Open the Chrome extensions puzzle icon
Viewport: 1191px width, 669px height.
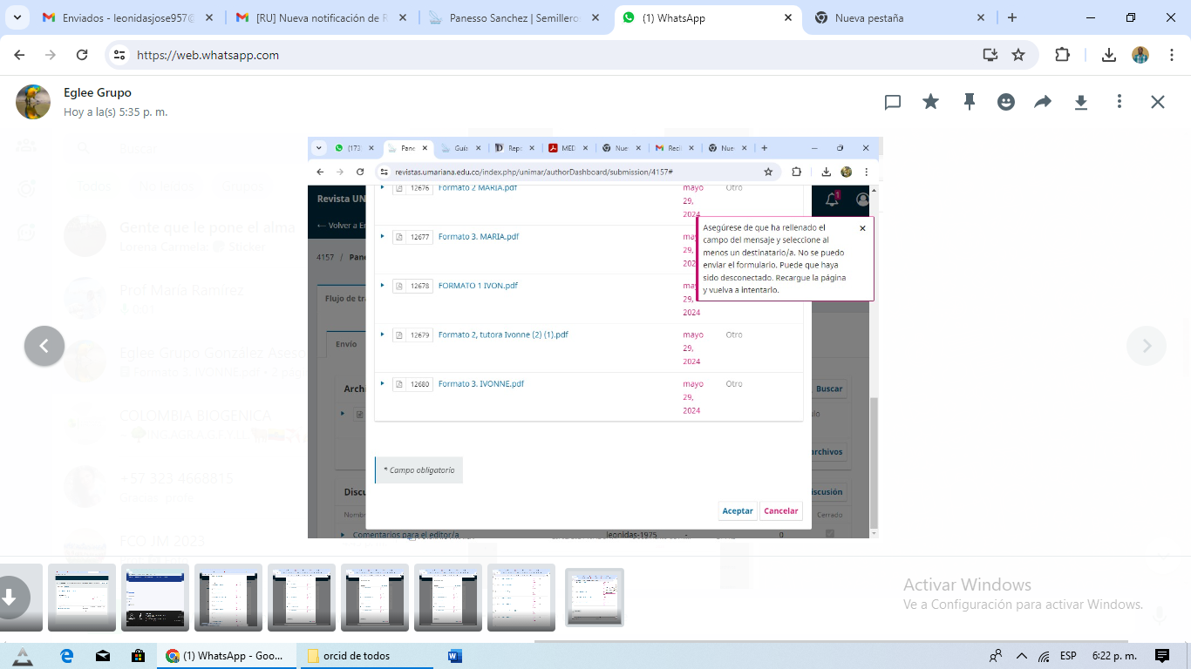(1062, 55)
